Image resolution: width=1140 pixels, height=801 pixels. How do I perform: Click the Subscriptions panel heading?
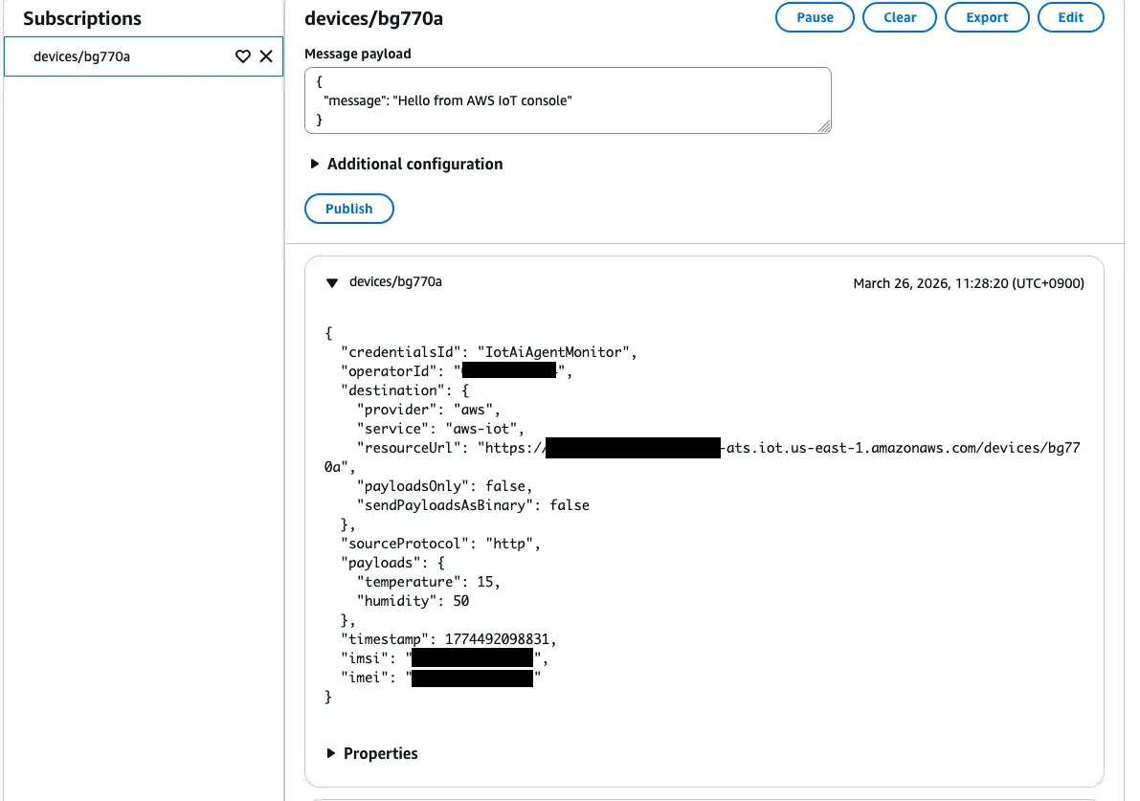(x=81, y=18)
